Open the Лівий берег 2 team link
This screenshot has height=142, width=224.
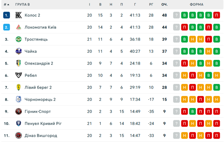coord(38,87)
